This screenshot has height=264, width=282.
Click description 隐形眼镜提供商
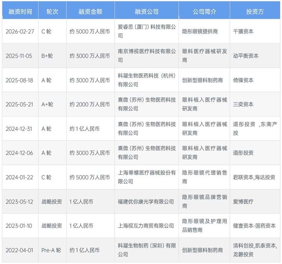click(x=200, y=31)
